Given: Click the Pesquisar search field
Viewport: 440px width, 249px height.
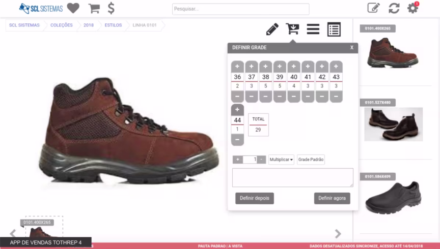Looking at the screenshot, I should [240, 9].
